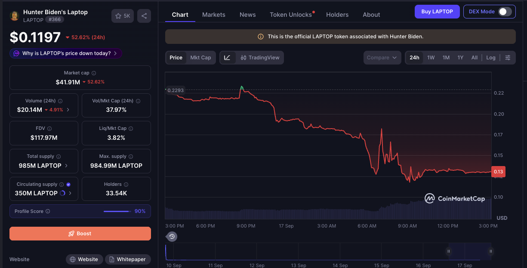Click the Buy LAPTOP button

437,12
